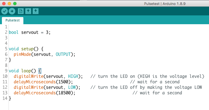The width and height of the screenshot is (209, 110).
Task: Click the Verify checkmark button
Action: (x=4, y=11)
